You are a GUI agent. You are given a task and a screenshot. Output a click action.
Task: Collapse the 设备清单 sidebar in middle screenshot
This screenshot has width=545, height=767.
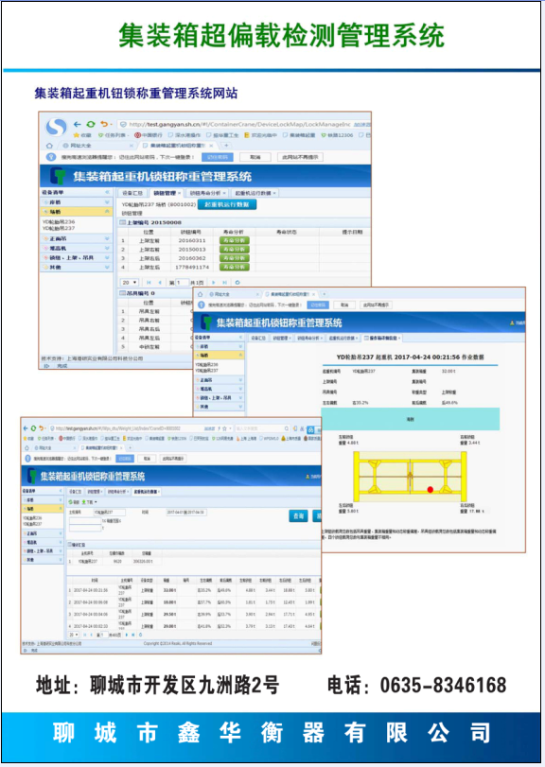[x=240, y=338]
